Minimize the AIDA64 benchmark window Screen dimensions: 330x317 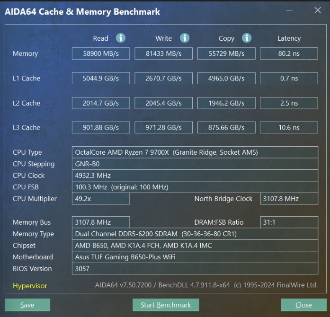click(x=289, y=10)
